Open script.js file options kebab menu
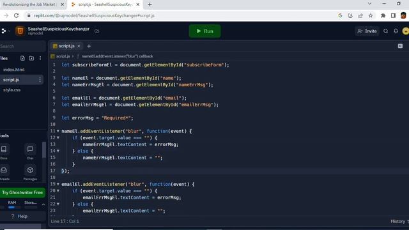 [40, 80]
